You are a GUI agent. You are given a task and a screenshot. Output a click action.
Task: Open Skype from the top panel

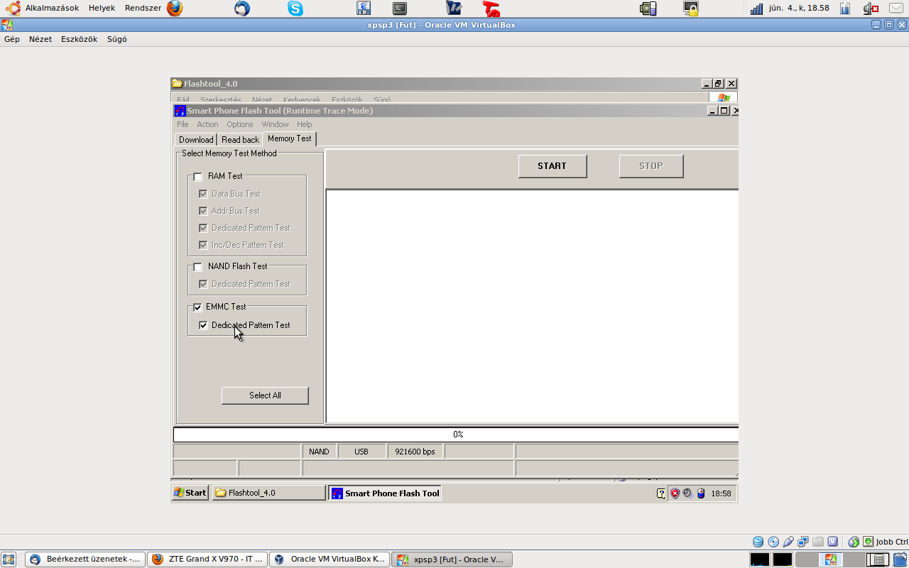[x=295, y=9]
